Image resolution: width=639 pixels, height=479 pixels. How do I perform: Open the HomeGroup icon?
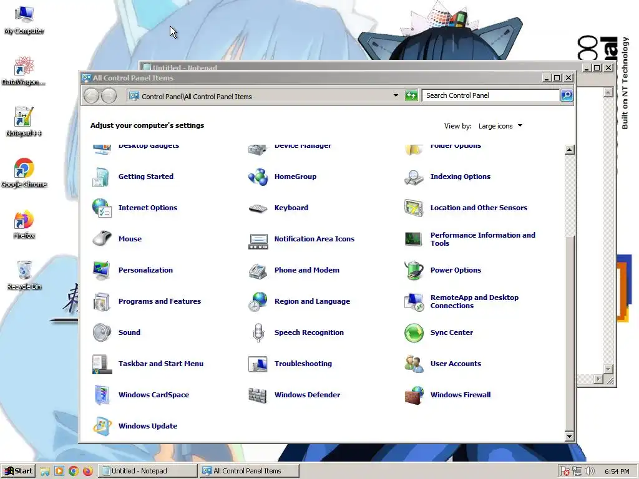[258, 177]
